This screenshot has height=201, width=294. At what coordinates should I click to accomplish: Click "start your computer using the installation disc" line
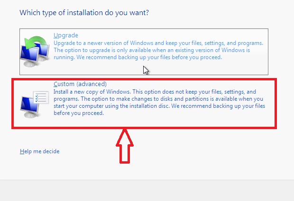[159, 106]
